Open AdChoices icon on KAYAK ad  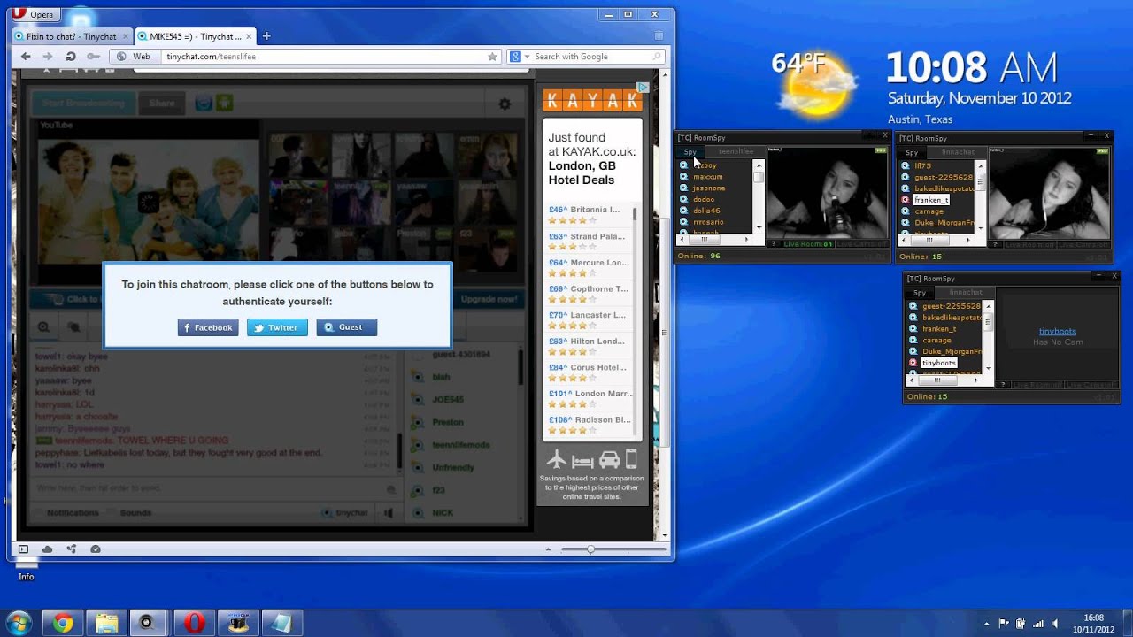pos(644,87)
